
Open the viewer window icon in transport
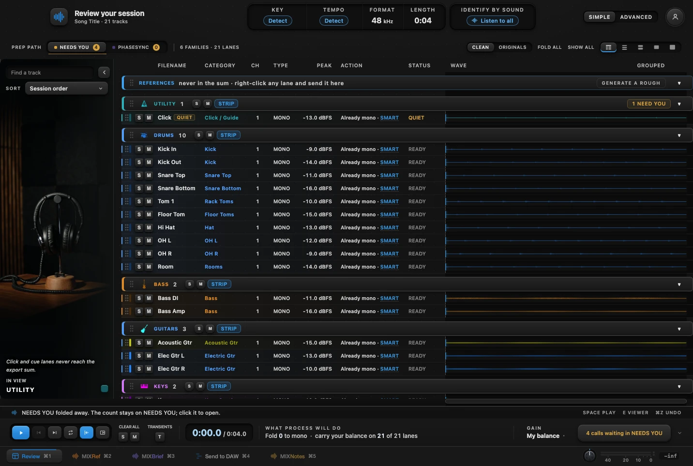pos(103,433)
